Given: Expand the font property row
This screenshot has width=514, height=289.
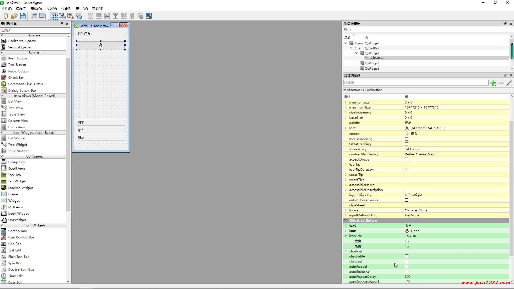Looking at the screenshot, I should coord(346,128).
